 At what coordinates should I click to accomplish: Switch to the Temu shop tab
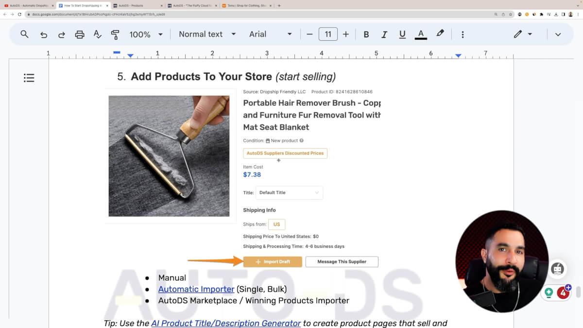[246, 5]
